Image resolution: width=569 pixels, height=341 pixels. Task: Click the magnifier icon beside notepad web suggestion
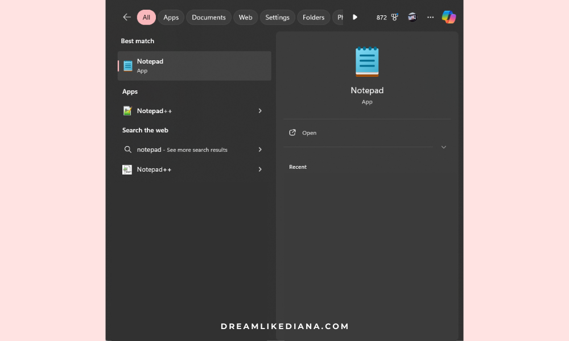(128, 149)
